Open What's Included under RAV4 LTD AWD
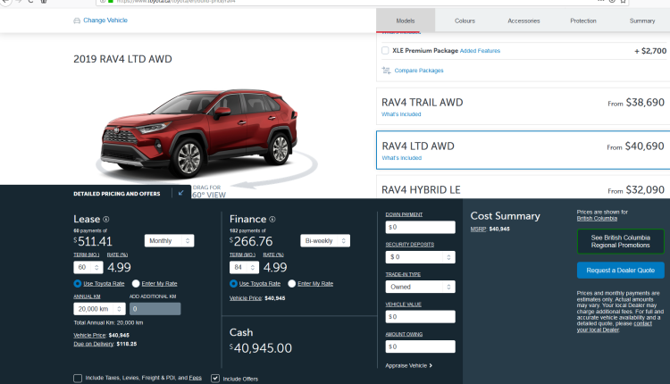This screenshot has width=670, height=384. tap(402, 158)
